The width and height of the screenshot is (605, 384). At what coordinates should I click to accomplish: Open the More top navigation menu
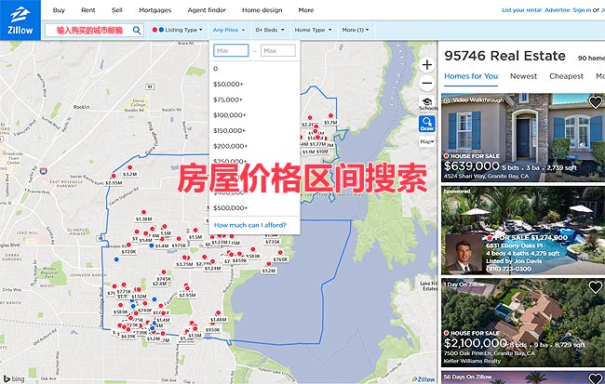(306, 10)
